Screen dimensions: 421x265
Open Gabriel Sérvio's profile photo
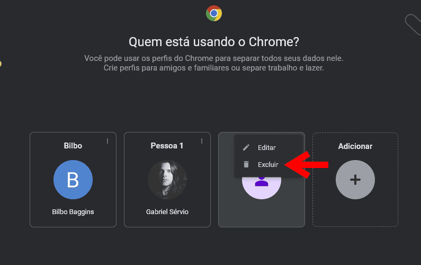pyautogui.click(x=167, y=180)
